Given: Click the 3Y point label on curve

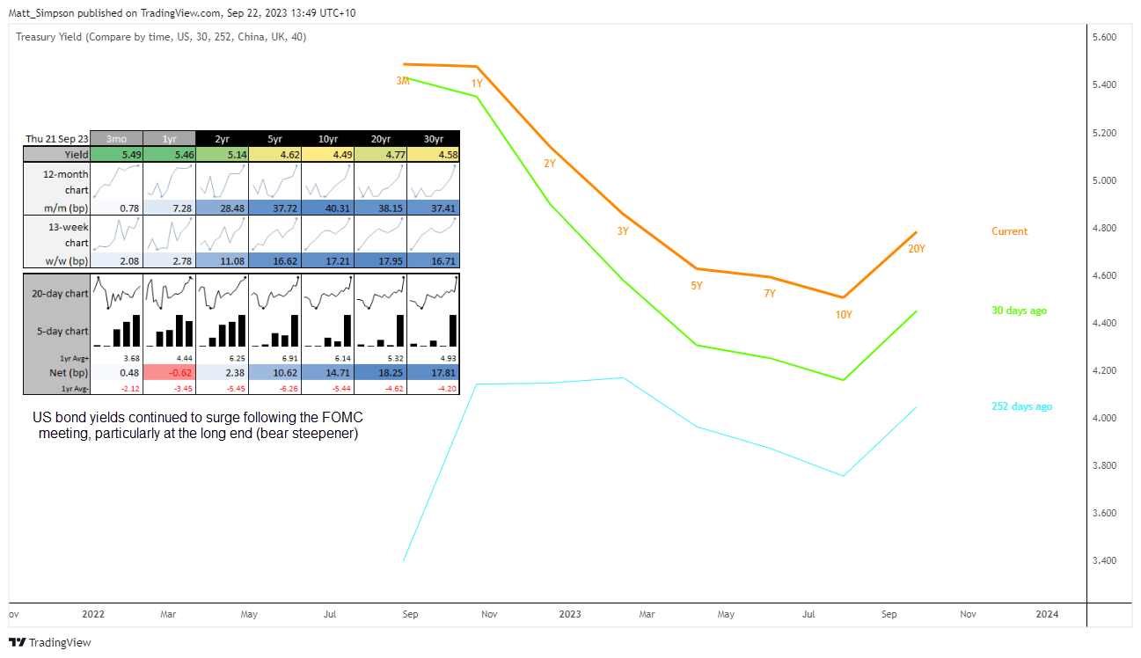Looking at the screenshot, I should pos(623,231).
